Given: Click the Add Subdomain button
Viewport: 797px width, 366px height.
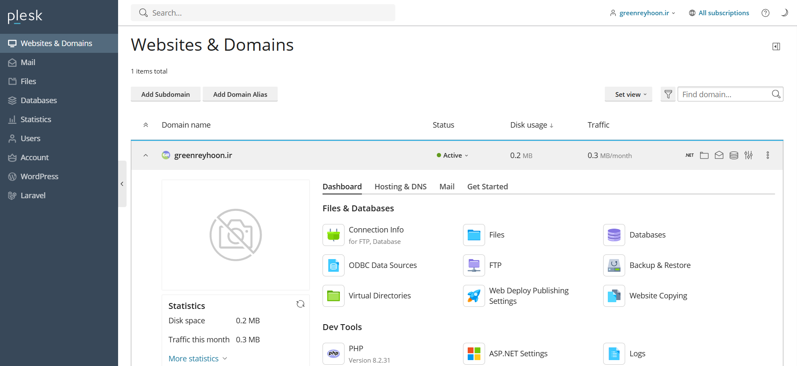Looking at the screenshot, I should [165, 94].
